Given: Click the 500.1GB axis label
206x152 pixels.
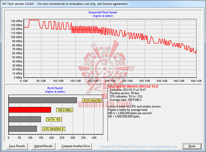Looking at the screenshot, I should coord(196,81).
